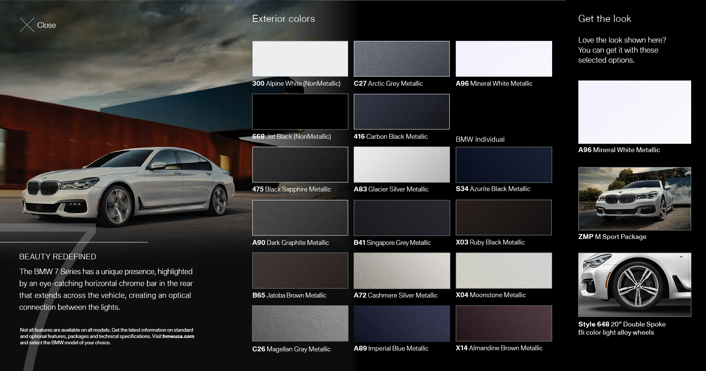Click the 'BMW Individual' label
706x371 pixels.
480,139
